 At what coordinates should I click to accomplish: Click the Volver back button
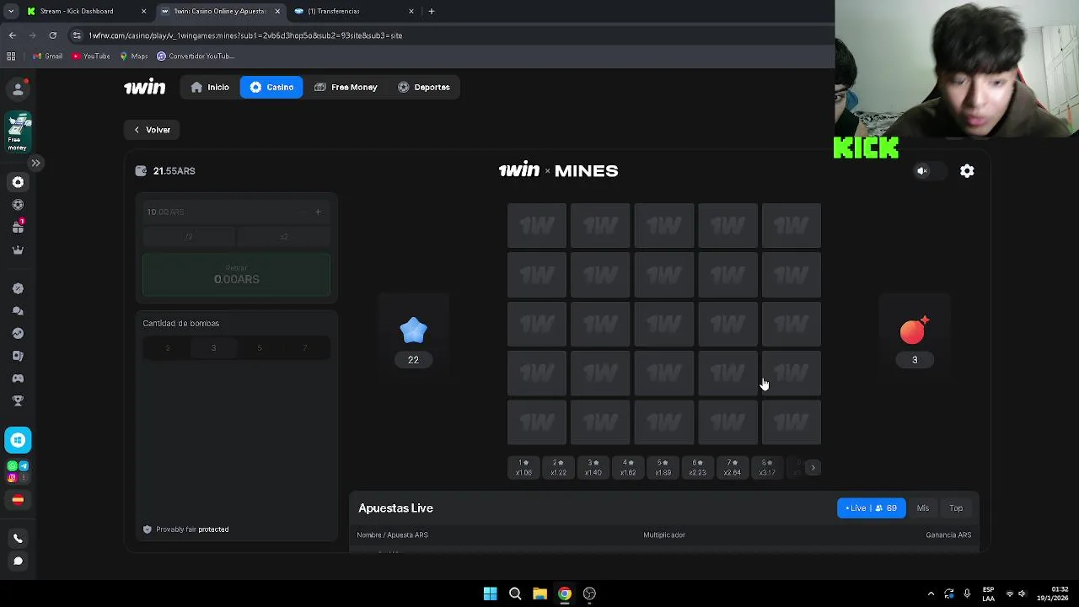pos(153,130)
